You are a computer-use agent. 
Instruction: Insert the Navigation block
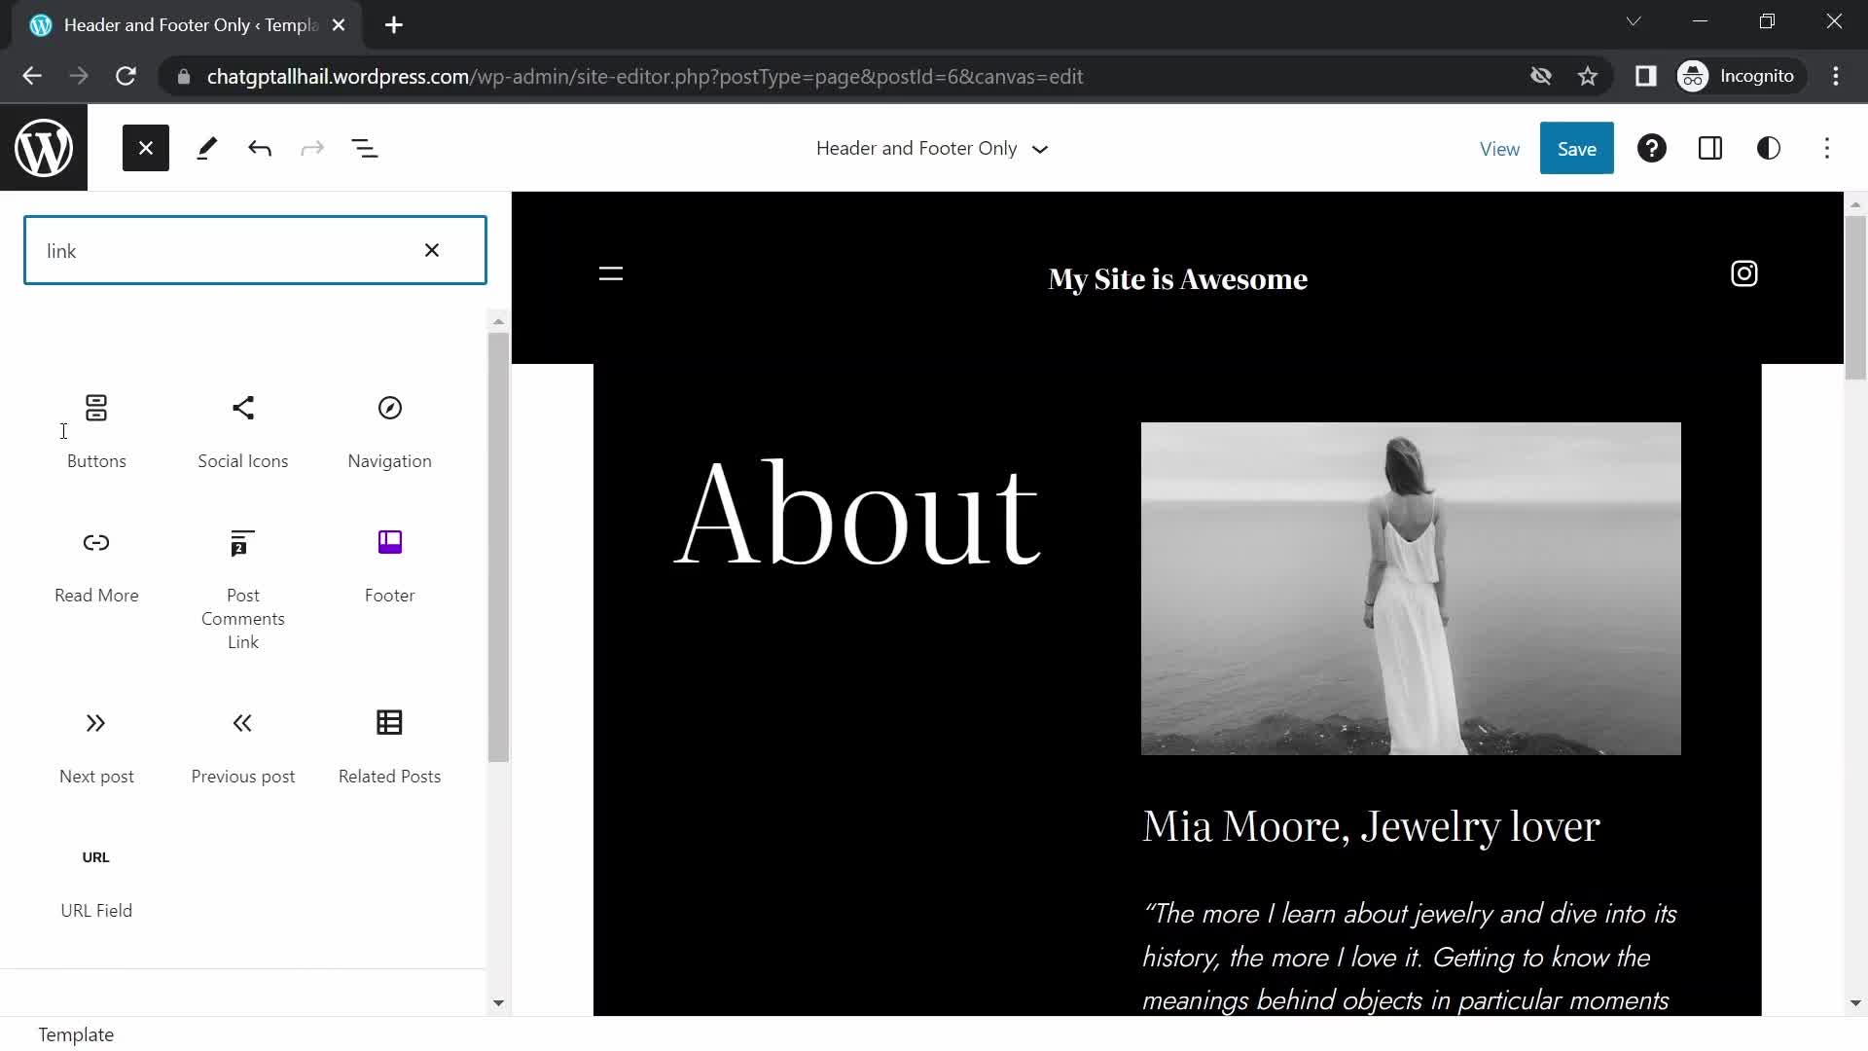click(x=389, y=431)
